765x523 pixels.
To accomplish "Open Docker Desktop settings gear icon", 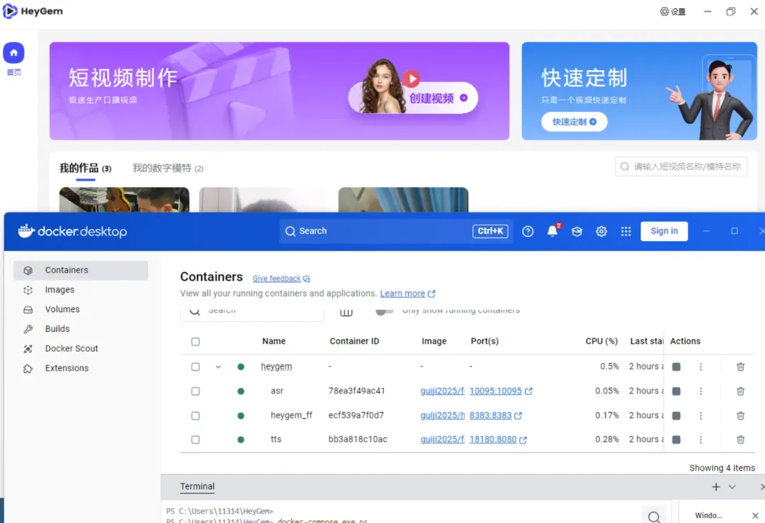I will click(x=601, y=231).
